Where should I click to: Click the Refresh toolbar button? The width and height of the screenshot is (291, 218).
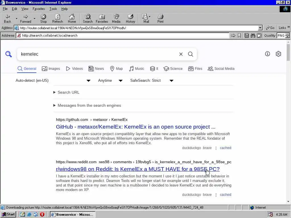57,18
